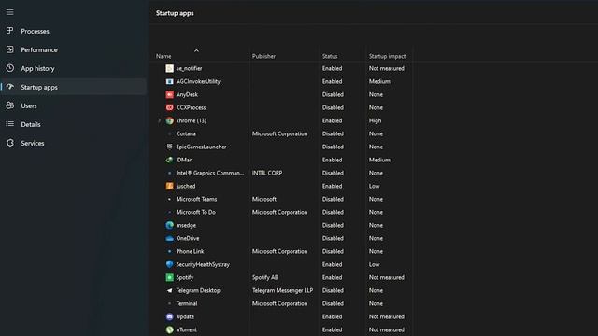The image size is (598, 336).
Task: Click the orange jusched Java icon
Action: point(170,186)
